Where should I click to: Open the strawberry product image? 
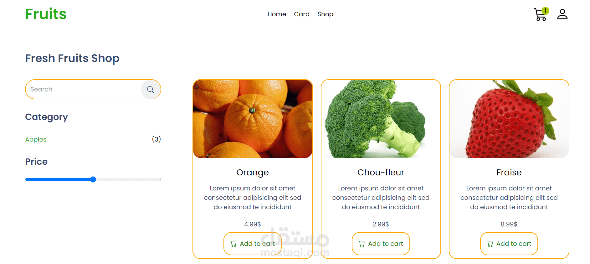509,119
